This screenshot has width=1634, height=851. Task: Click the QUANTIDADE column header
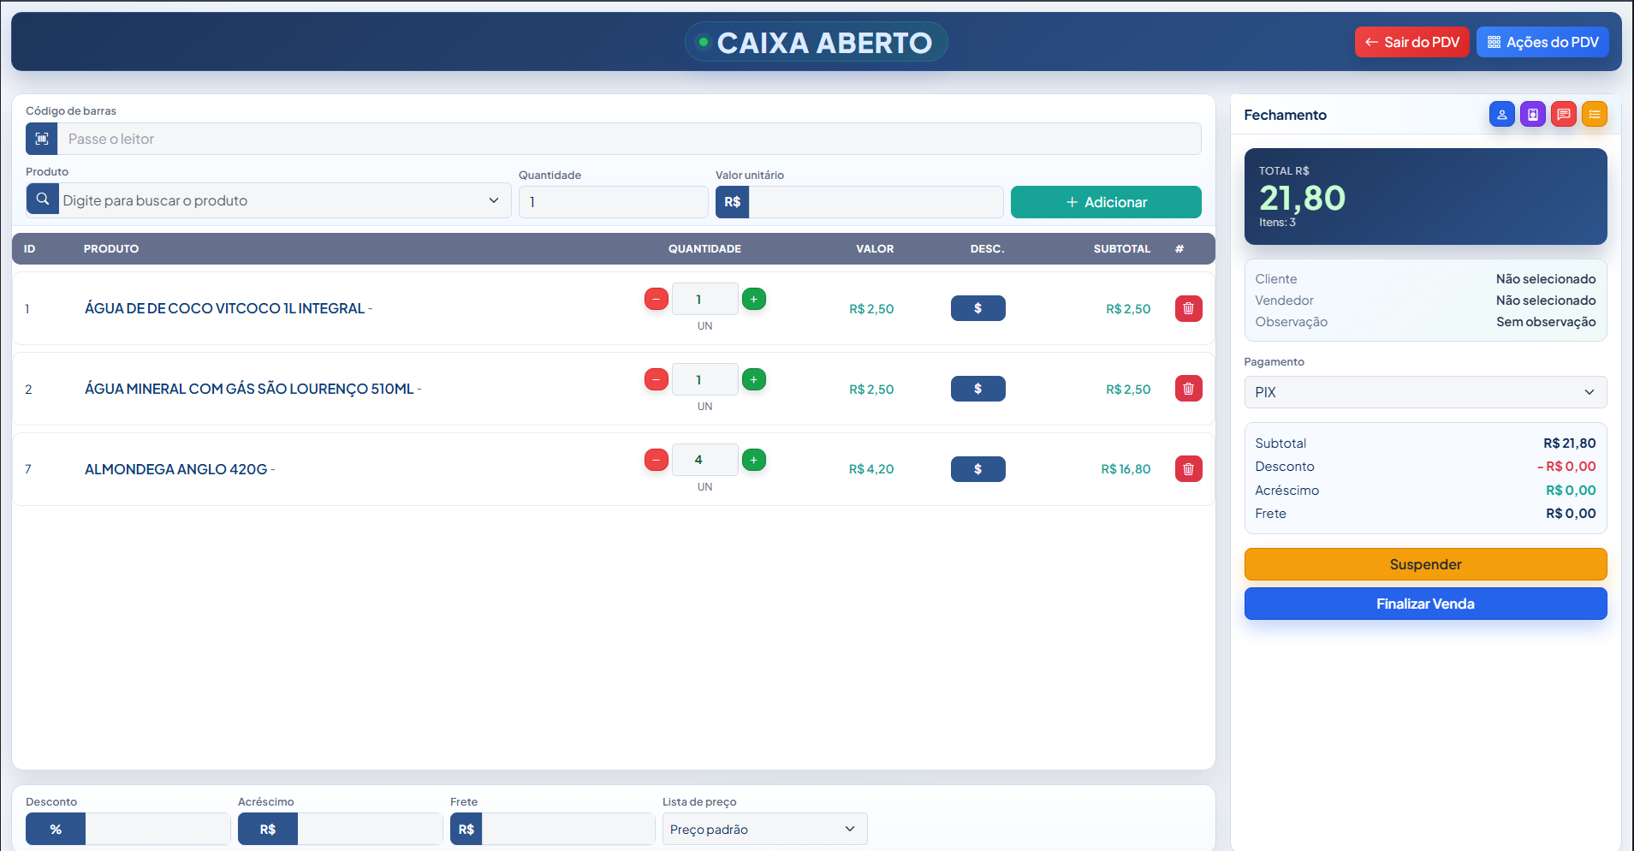704,249
